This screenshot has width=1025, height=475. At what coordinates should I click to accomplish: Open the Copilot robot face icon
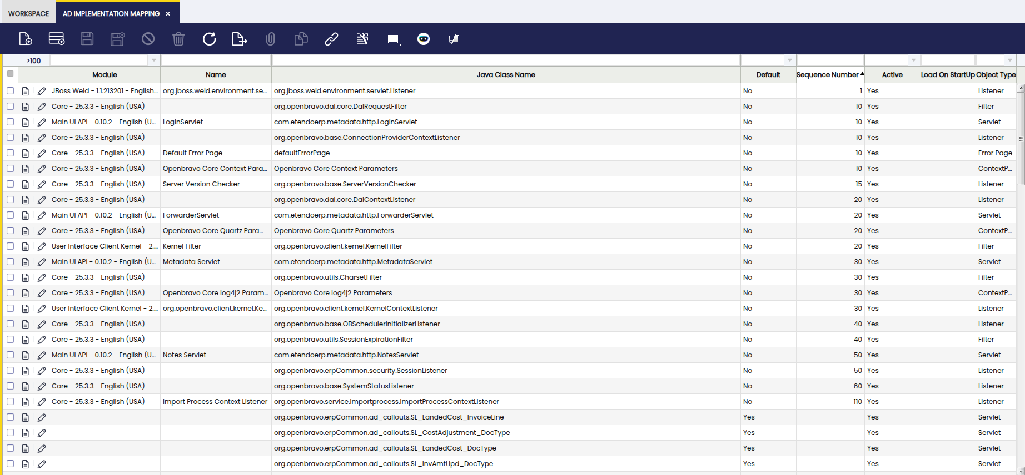click(424, 39)
